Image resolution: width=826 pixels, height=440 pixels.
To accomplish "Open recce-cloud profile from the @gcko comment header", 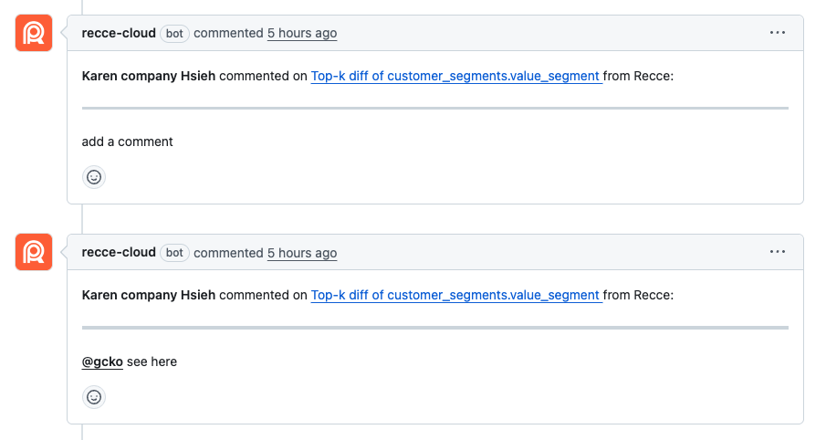I will [x=119, y=253].
